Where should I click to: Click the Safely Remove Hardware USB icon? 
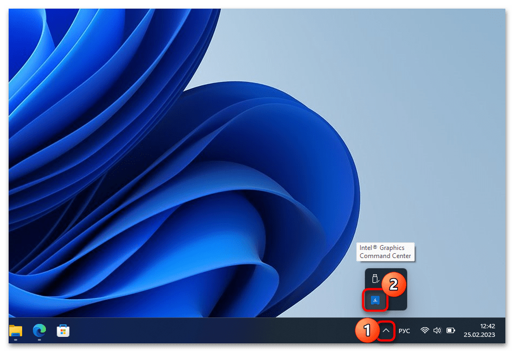click(376, 279)
